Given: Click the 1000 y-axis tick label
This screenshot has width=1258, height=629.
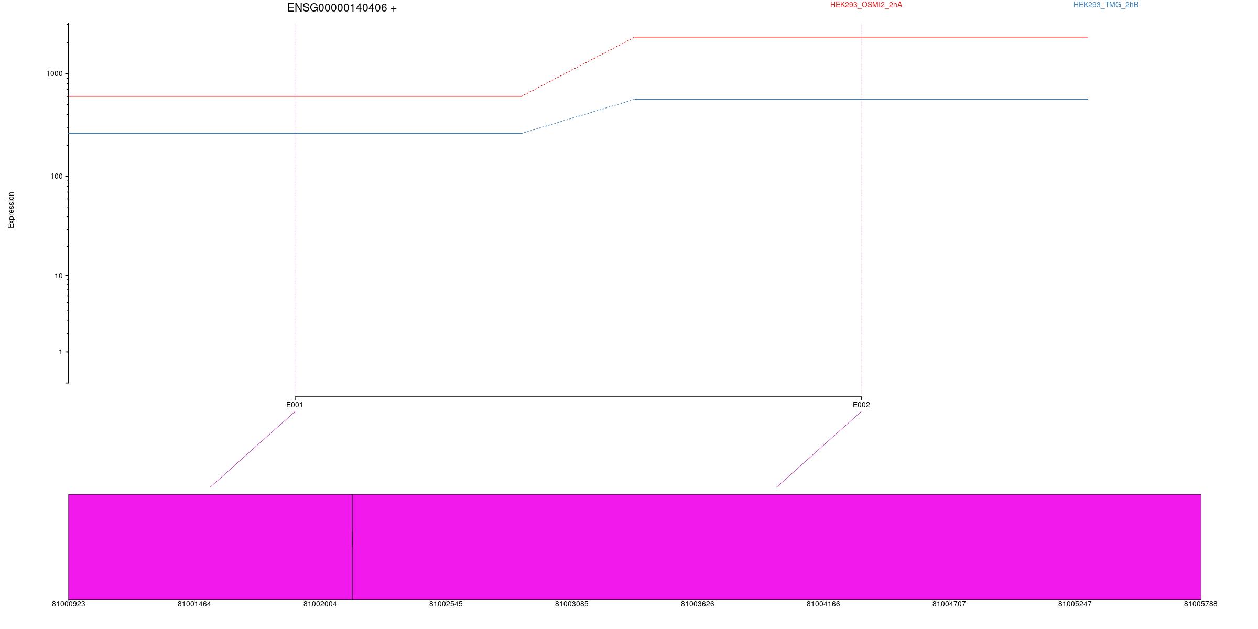Looking at the screenshot, I should tap(54, 73).
